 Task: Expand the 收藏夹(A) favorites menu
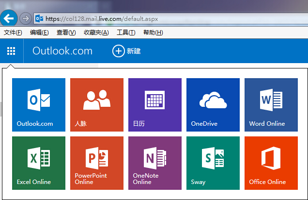coord(96,33)
